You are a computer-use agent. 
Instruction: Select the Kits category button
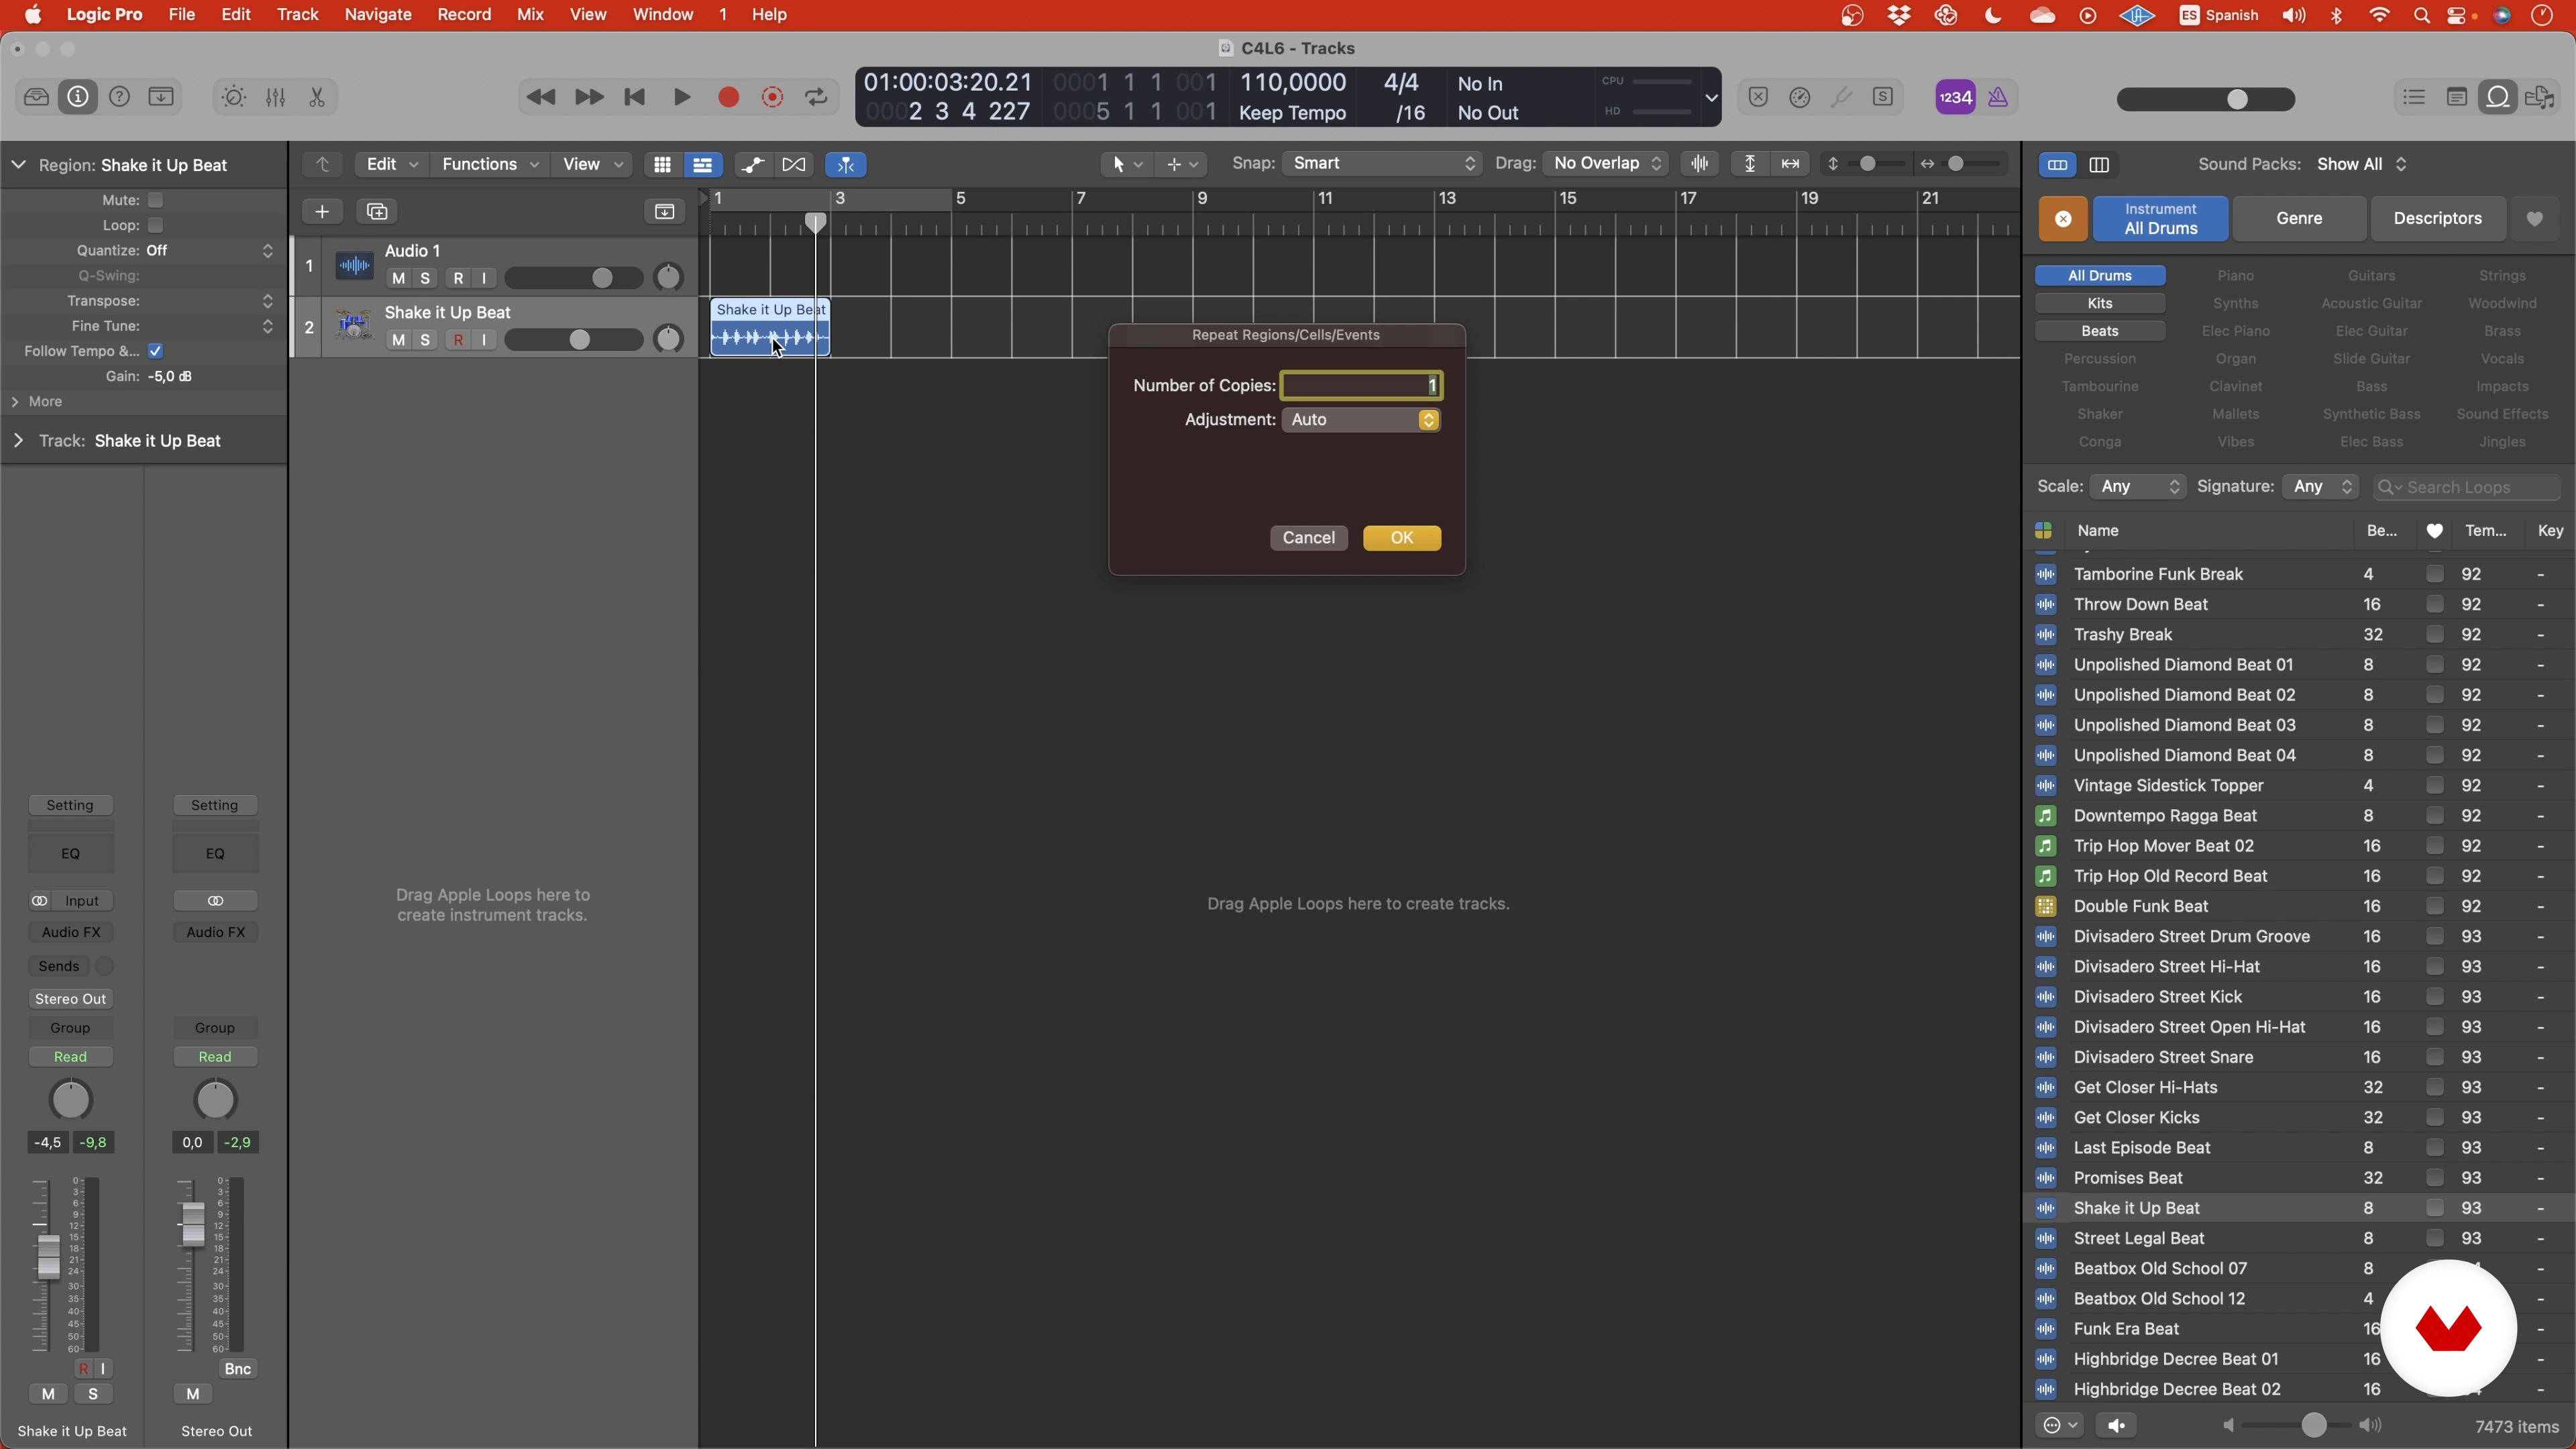[2100, 303]
